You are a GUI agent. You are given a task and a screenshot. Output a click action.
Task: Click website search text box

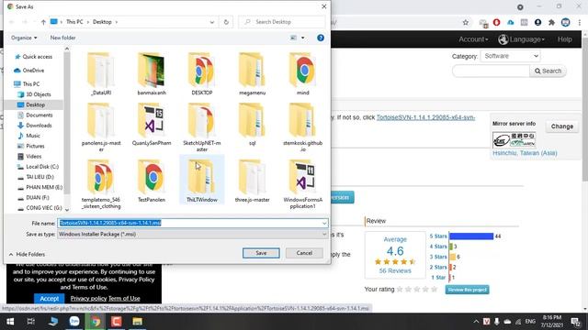tap(491, 71)
